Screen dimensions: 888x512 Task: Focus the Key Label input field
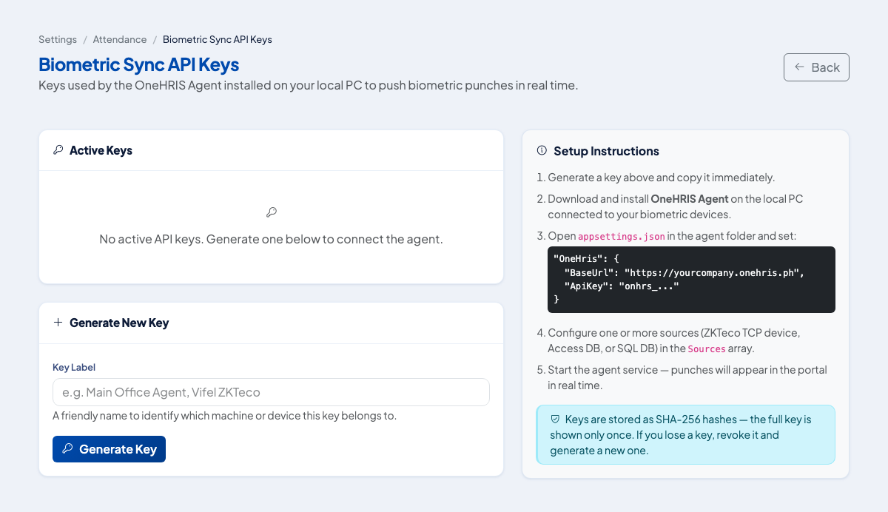(x=271, y=392)
